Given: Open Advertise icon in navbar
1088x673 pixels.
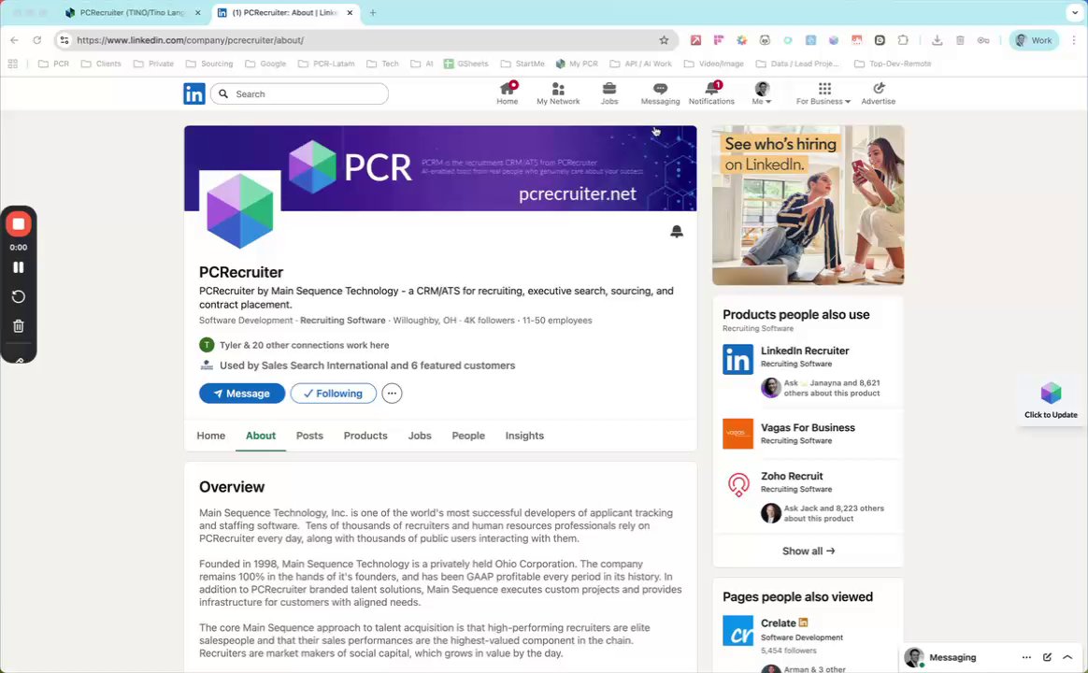Looking at the screenshot, I should click(x=879, y=93).
